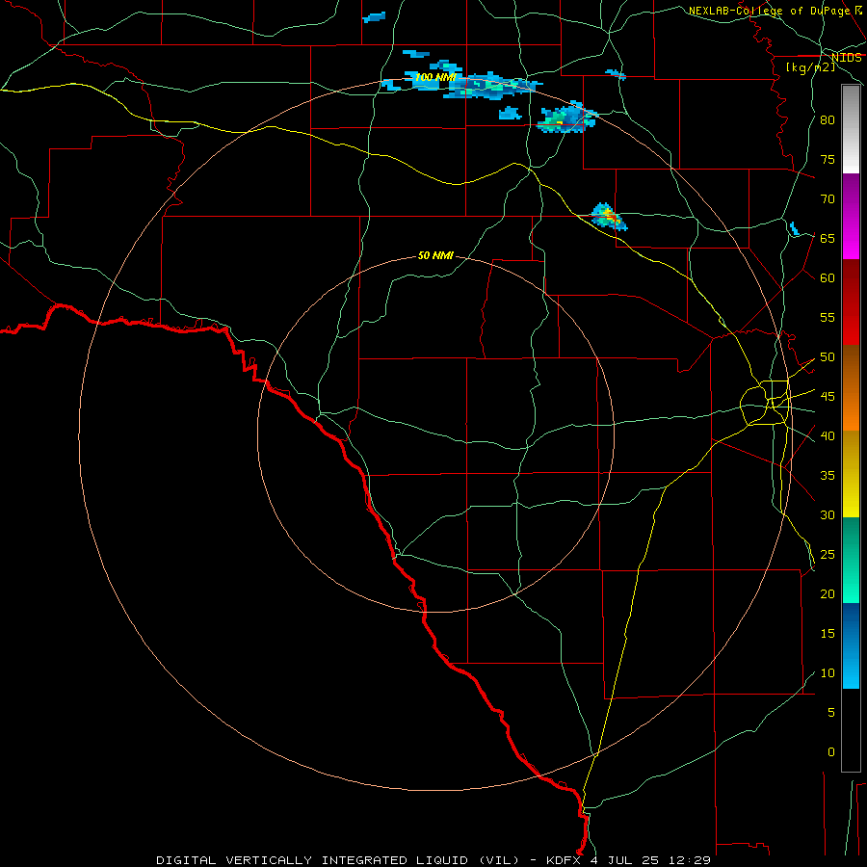The width and height of the screenshot is (867, 867).
Task: Click the 15 value on the color scale
Action: tap(828, 634)
